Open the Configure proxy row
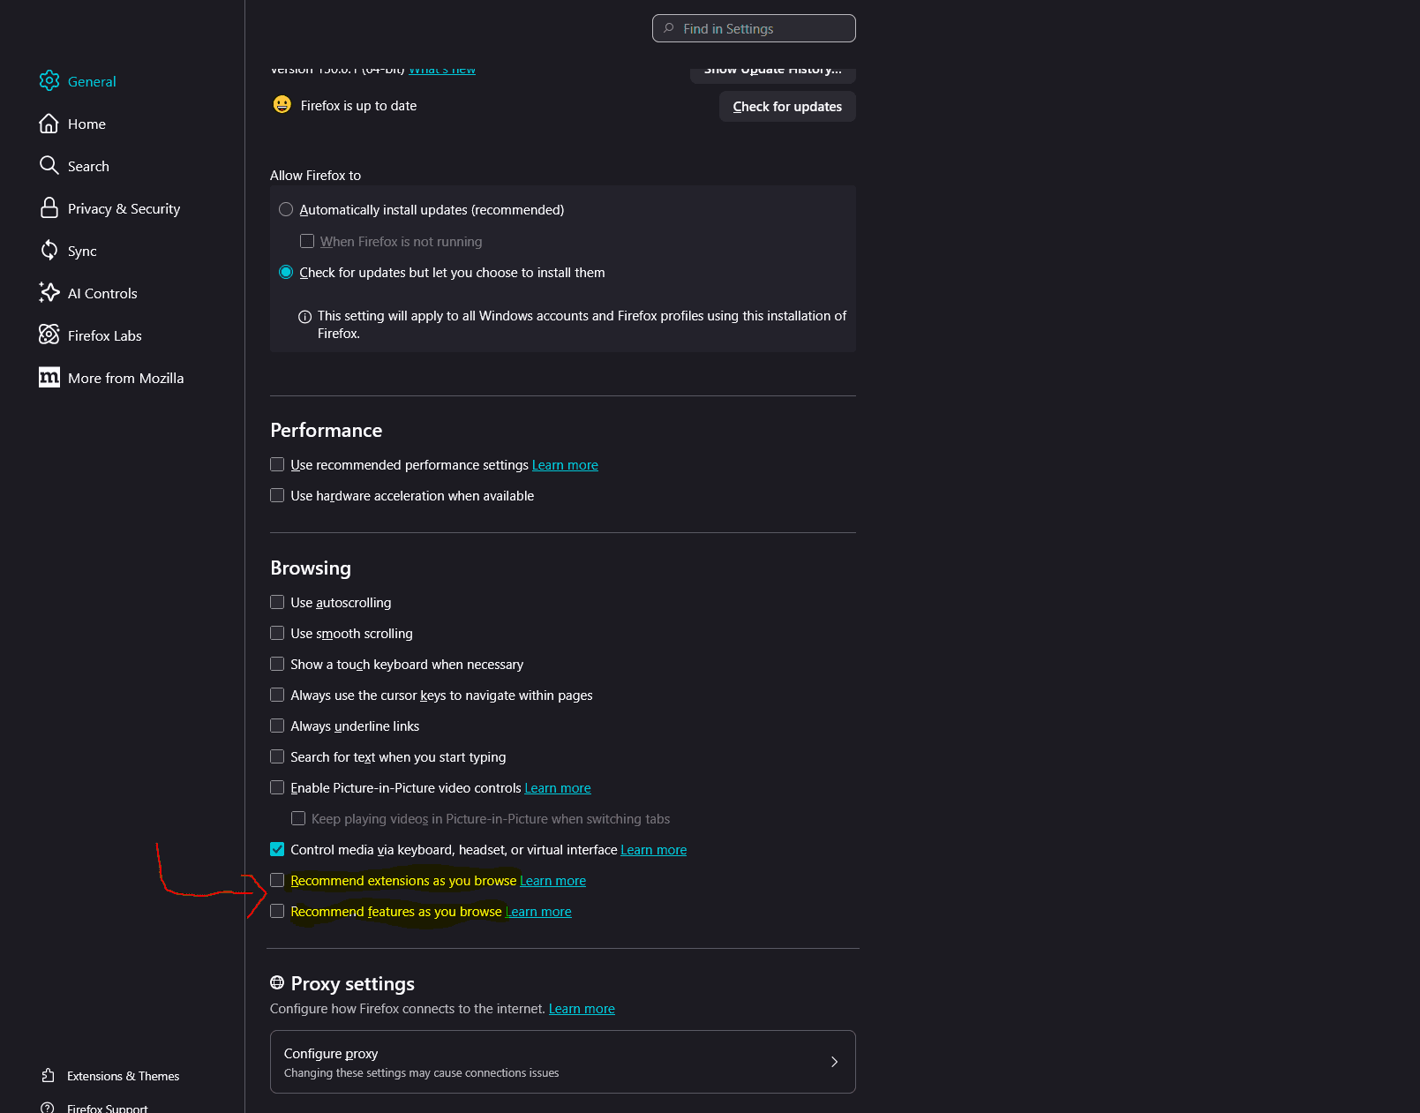 [x=563, y=1062]
